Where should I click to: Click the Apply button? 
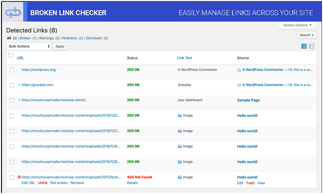[x=60, y=46]
